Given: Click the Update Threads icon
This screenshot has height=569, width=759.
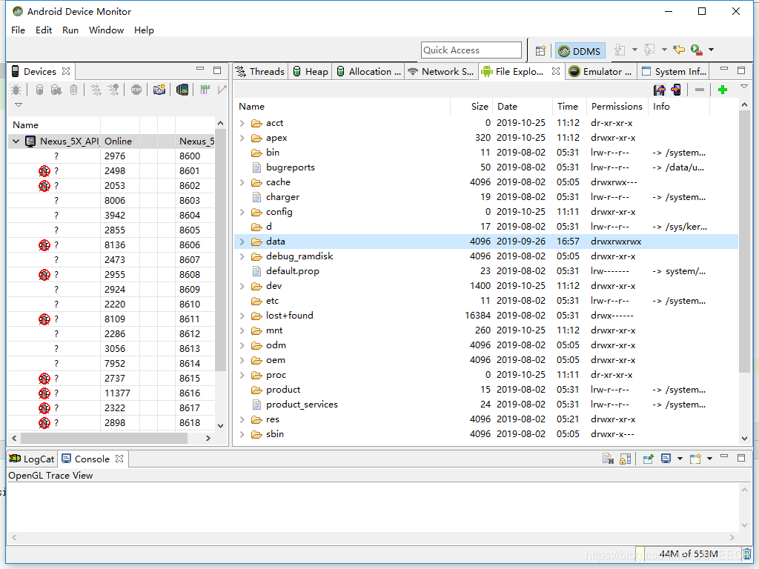Looking at the screenshot, I should tap(96, 90).
